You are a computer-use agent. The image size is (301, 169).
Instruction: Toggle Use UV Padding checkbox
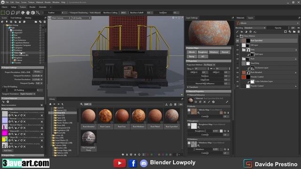tap(3, 87)
